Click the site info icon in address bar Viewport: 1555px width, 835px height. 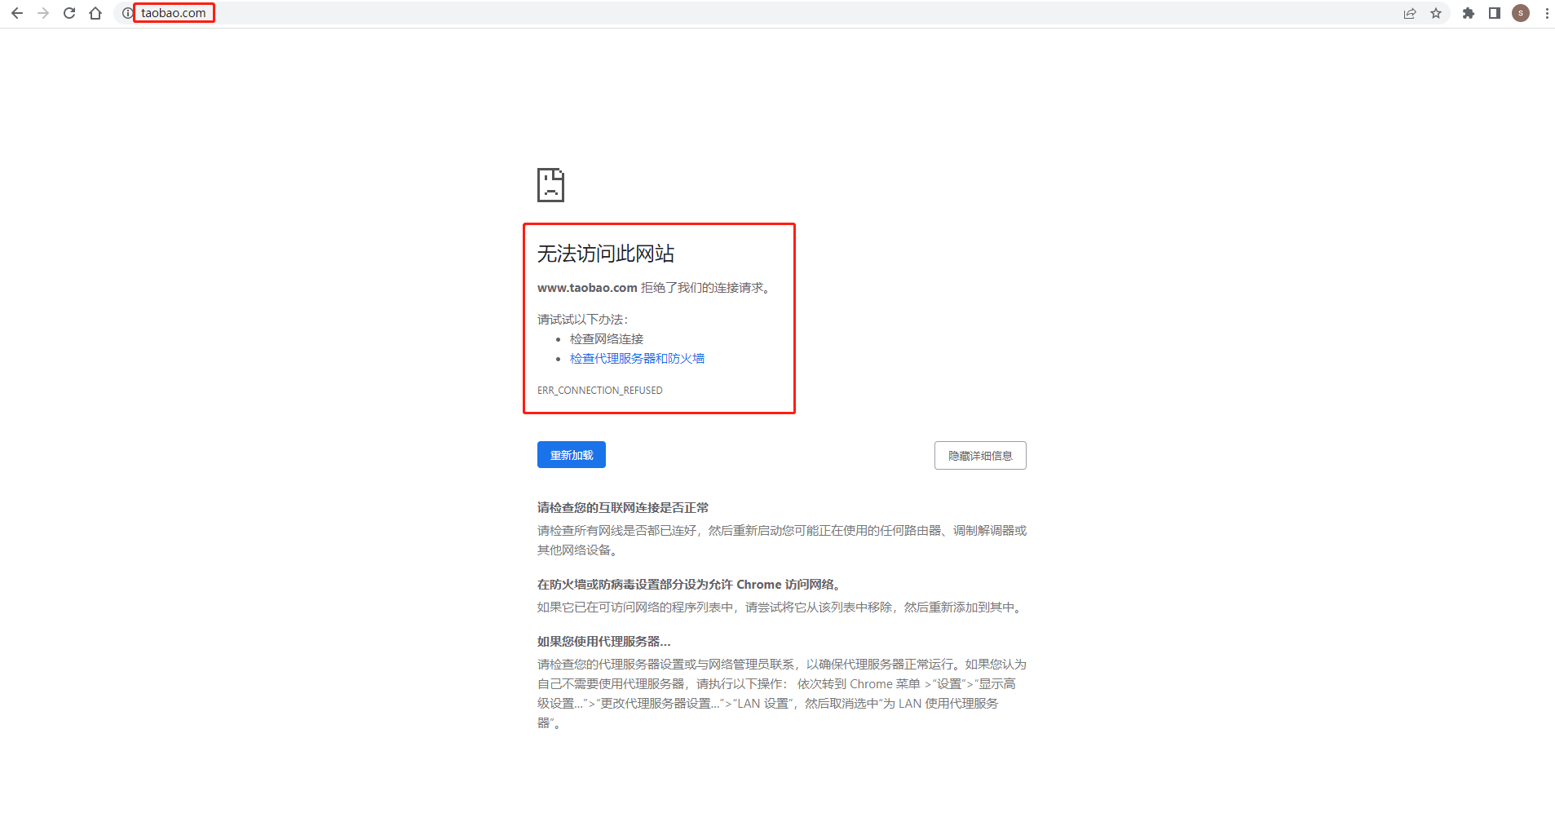pos(126,13)
